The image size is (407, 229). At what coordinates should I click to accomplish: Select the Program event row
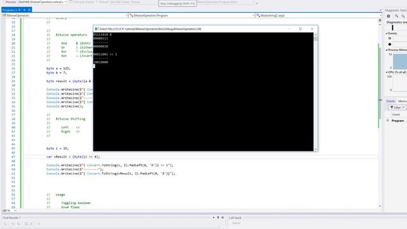coord(397,121)
